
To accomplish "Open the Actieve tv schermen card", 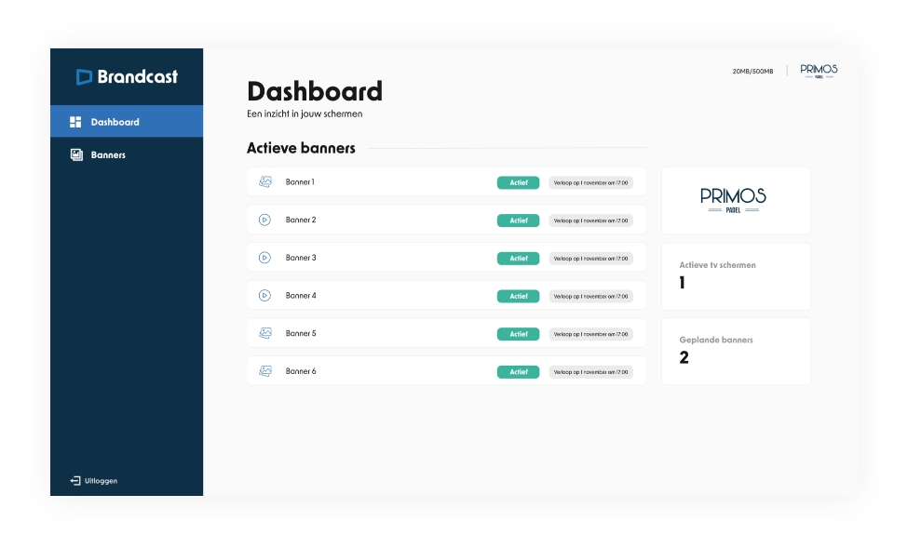I will click(735, 276).
